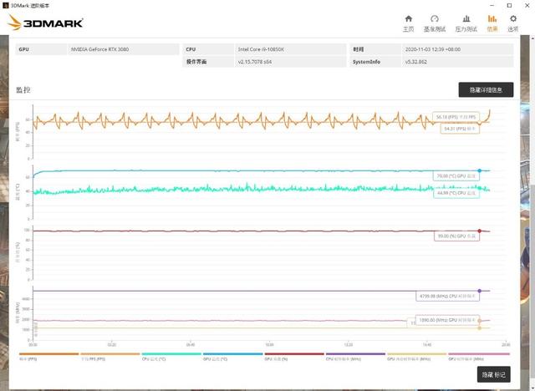Click the 隐藏 标记 button
Image resolution: width=535 pixels, height=391 pixels.
[494, 374]
